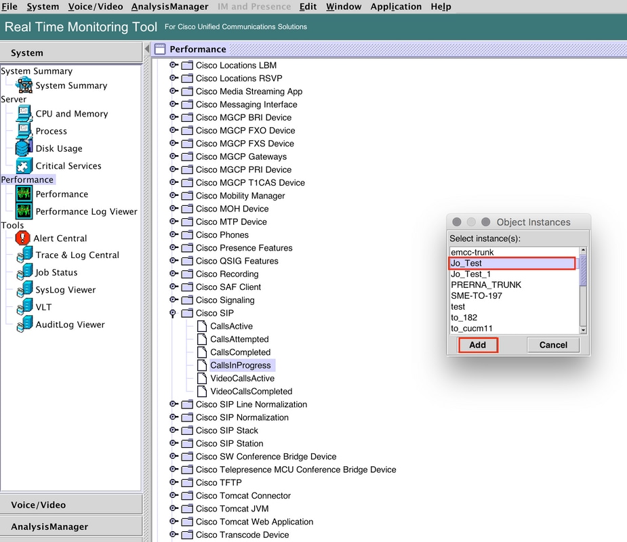Select the VideoCallsActive counter
The width and height of the screenshot is (627, 542).
coord(242,378)
